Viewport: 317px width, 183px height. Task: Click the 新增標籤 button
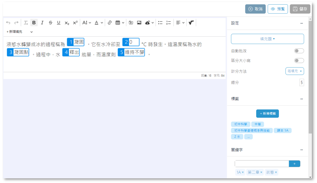coord(267,114)
